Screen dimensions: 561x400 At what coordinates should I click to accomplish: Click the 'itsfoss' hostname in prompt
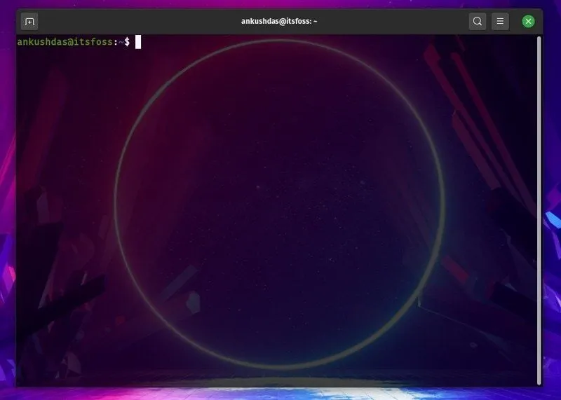coord(93,42)
